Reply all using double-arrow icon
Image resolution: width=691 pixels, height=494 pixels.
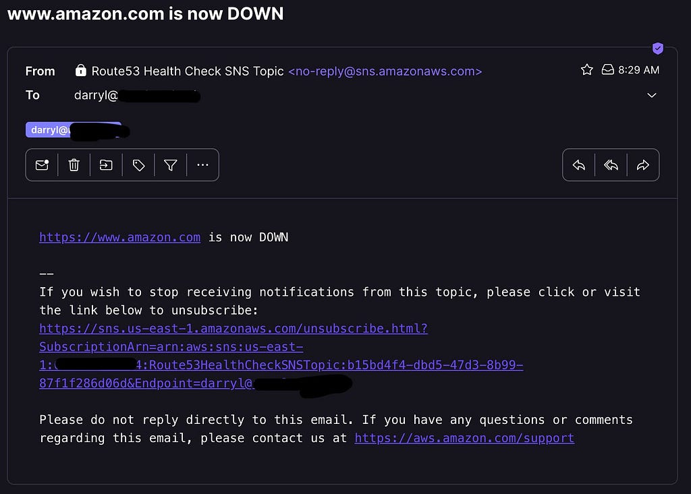coord(611,165)
